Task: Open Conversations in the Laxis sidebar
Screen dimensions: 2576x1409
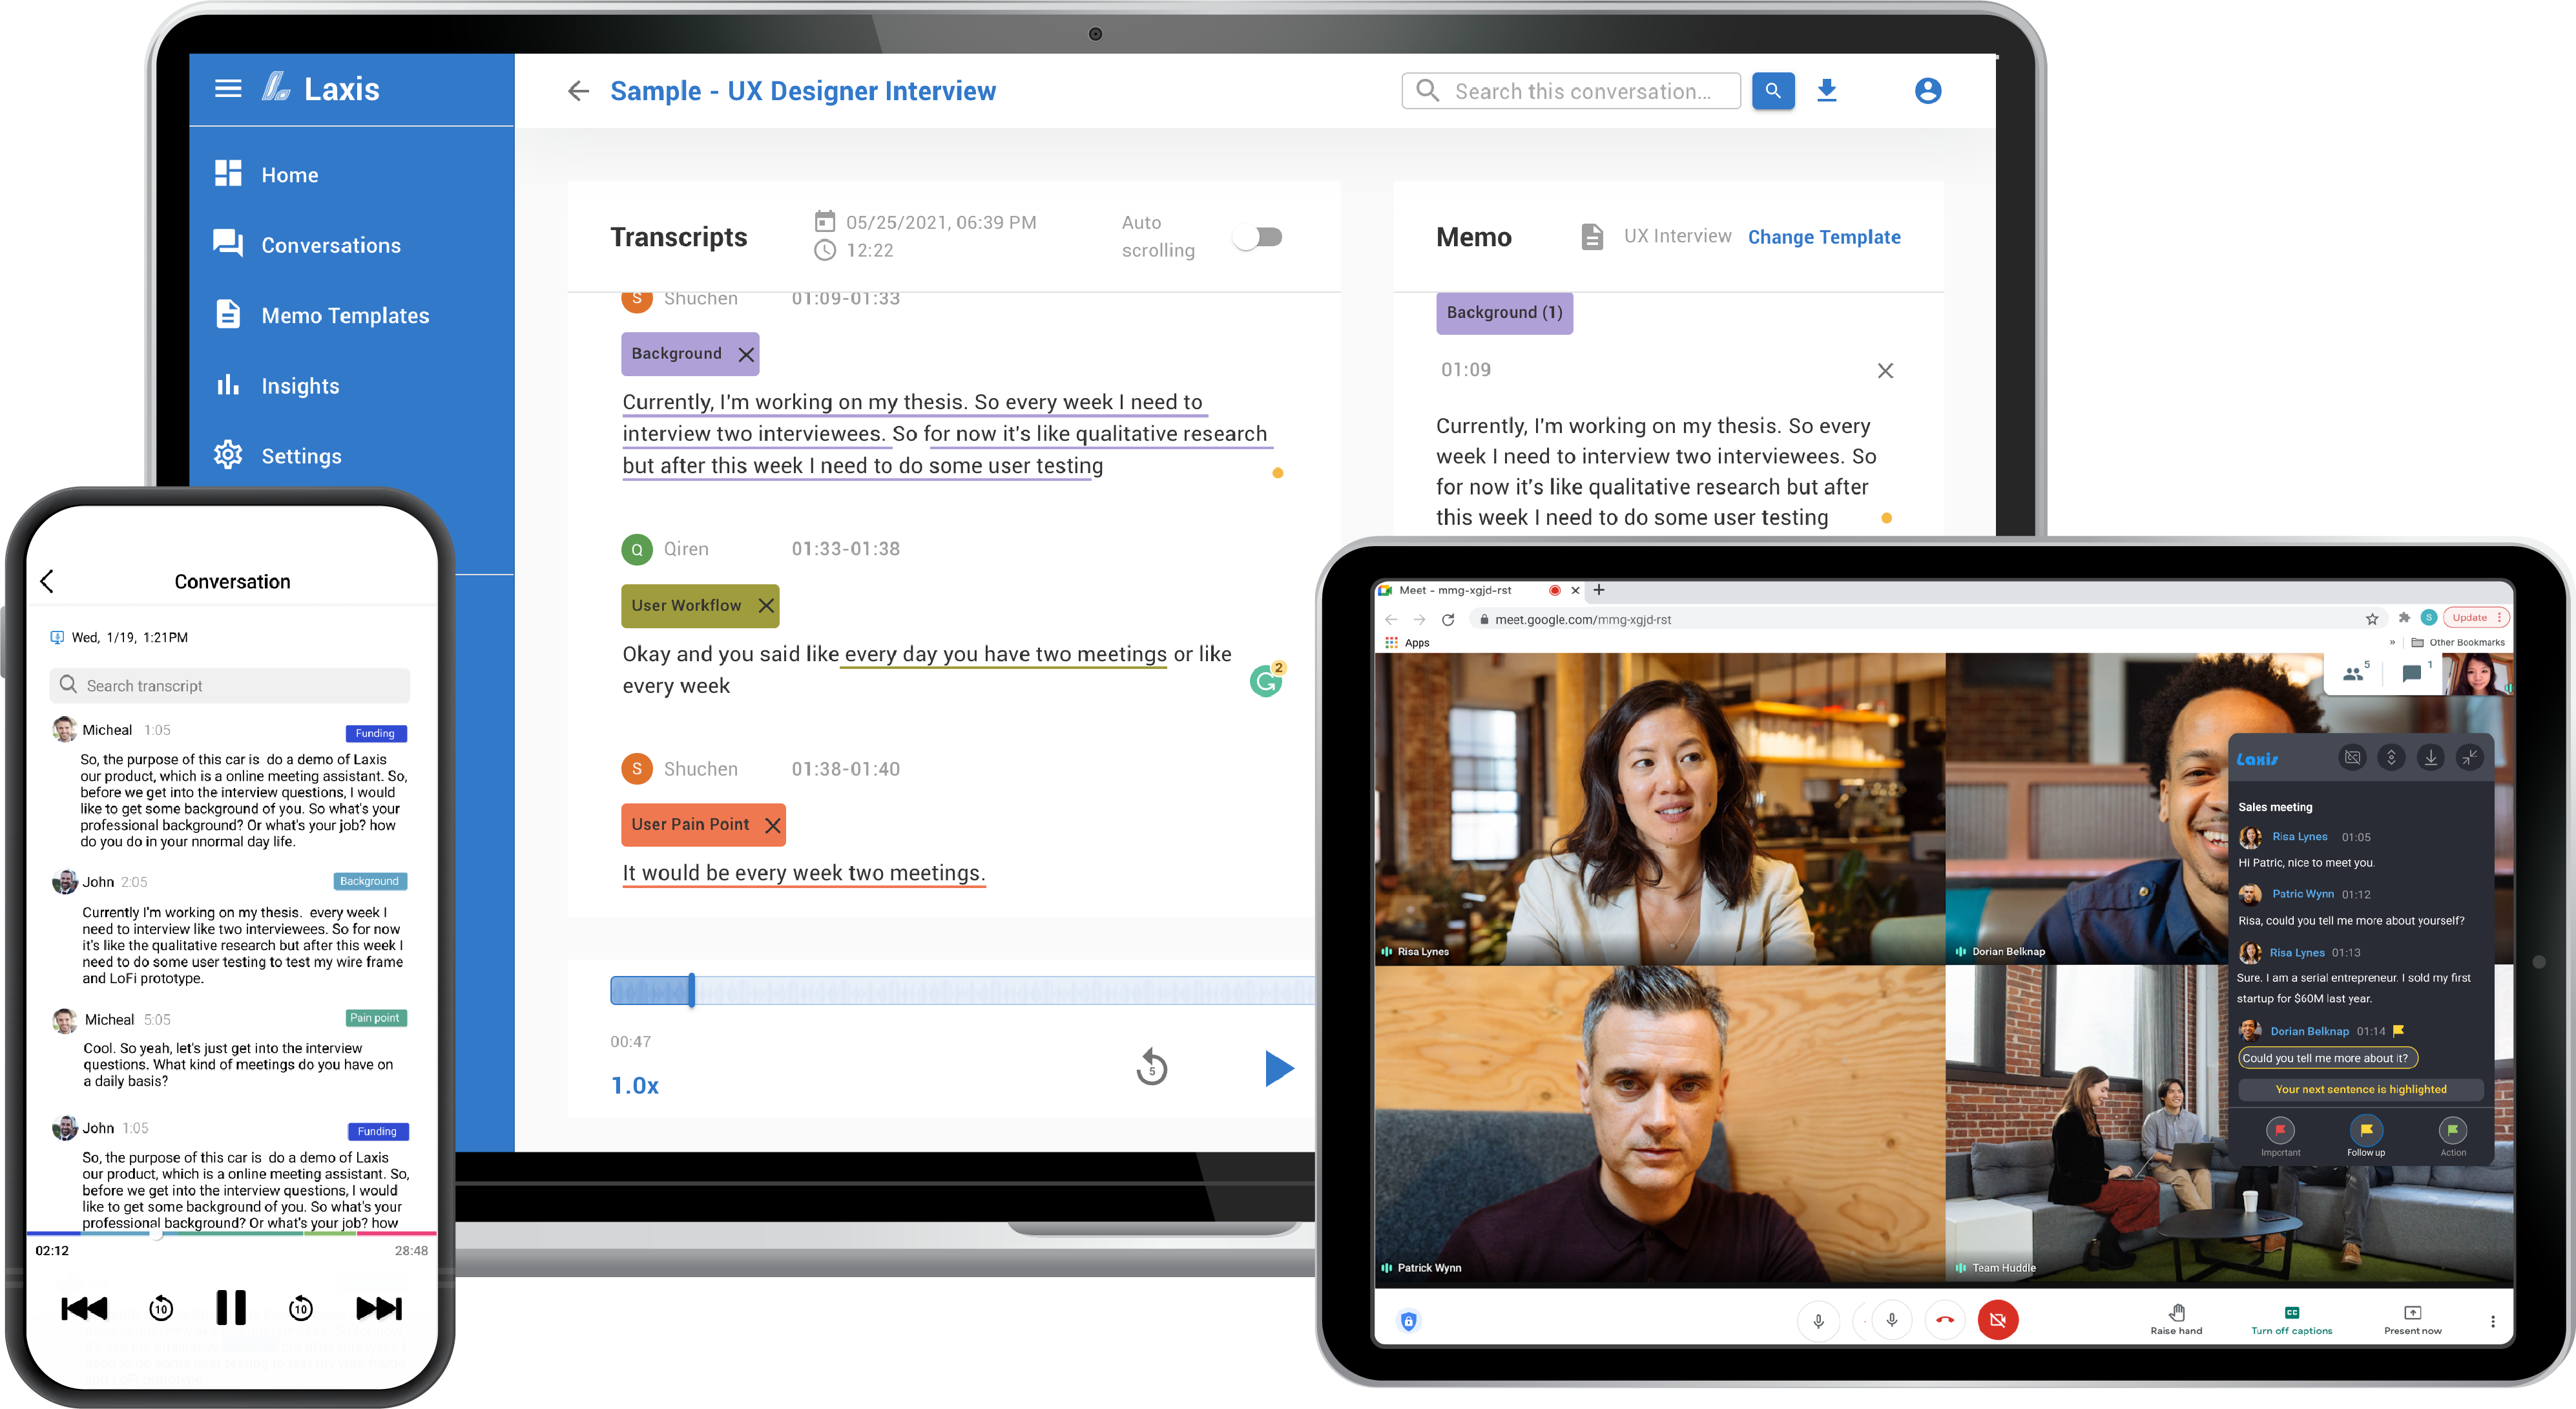Action: click(306, 244)
